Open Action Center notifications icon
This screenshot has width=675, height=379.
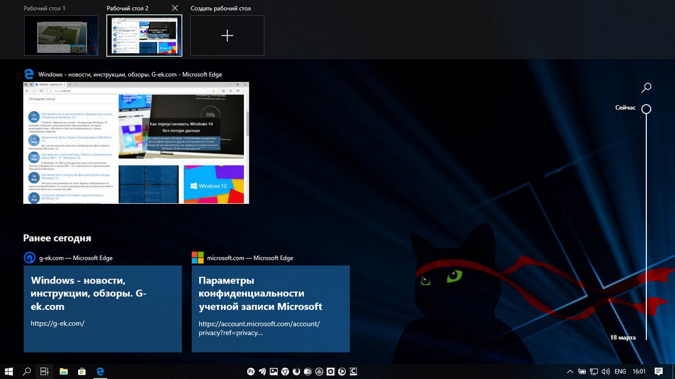659,371
